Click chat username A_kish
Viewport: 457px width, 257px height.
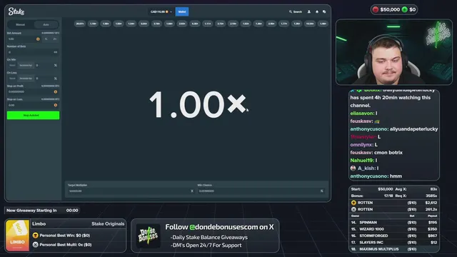(x=366, y=168)
